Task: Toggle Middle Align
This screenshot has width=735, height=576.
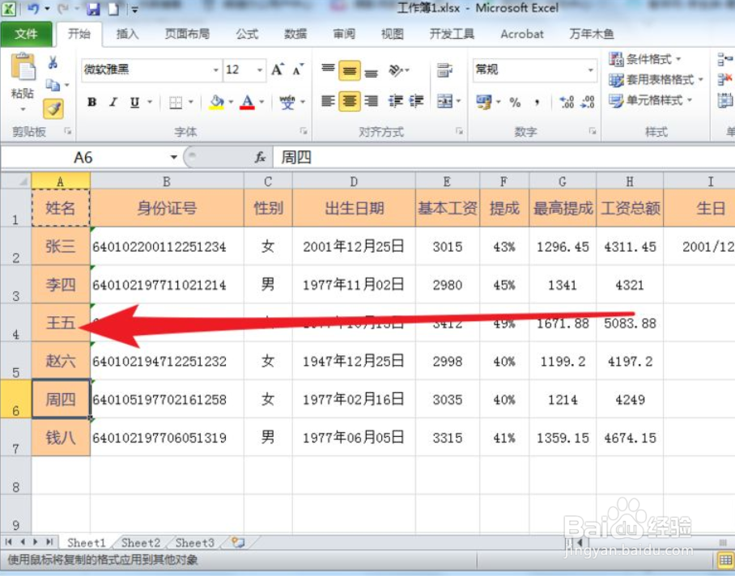Action: [x=349, y=70]
